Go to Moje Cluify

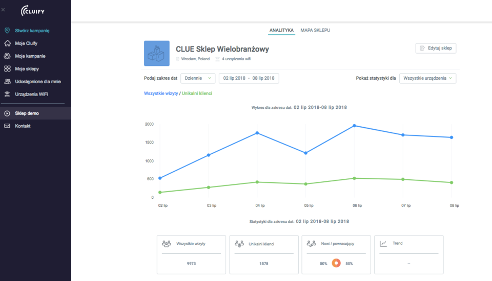[x=26, y=43]
